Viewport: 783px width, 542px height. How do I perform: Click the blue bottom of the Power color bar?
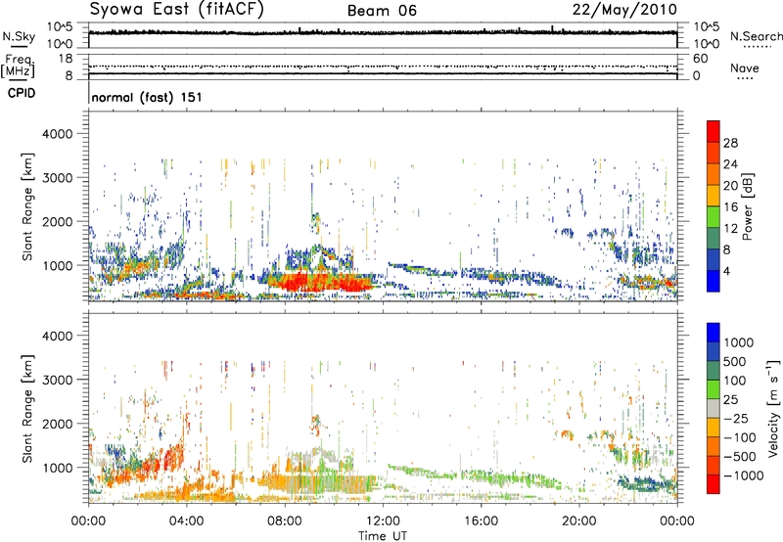click(x=714, y=284)
